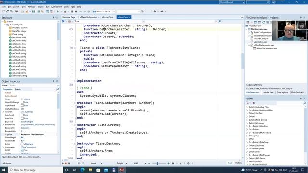
Task: Toggle the AutoScroll checkbox
Action: coord(22,115)
